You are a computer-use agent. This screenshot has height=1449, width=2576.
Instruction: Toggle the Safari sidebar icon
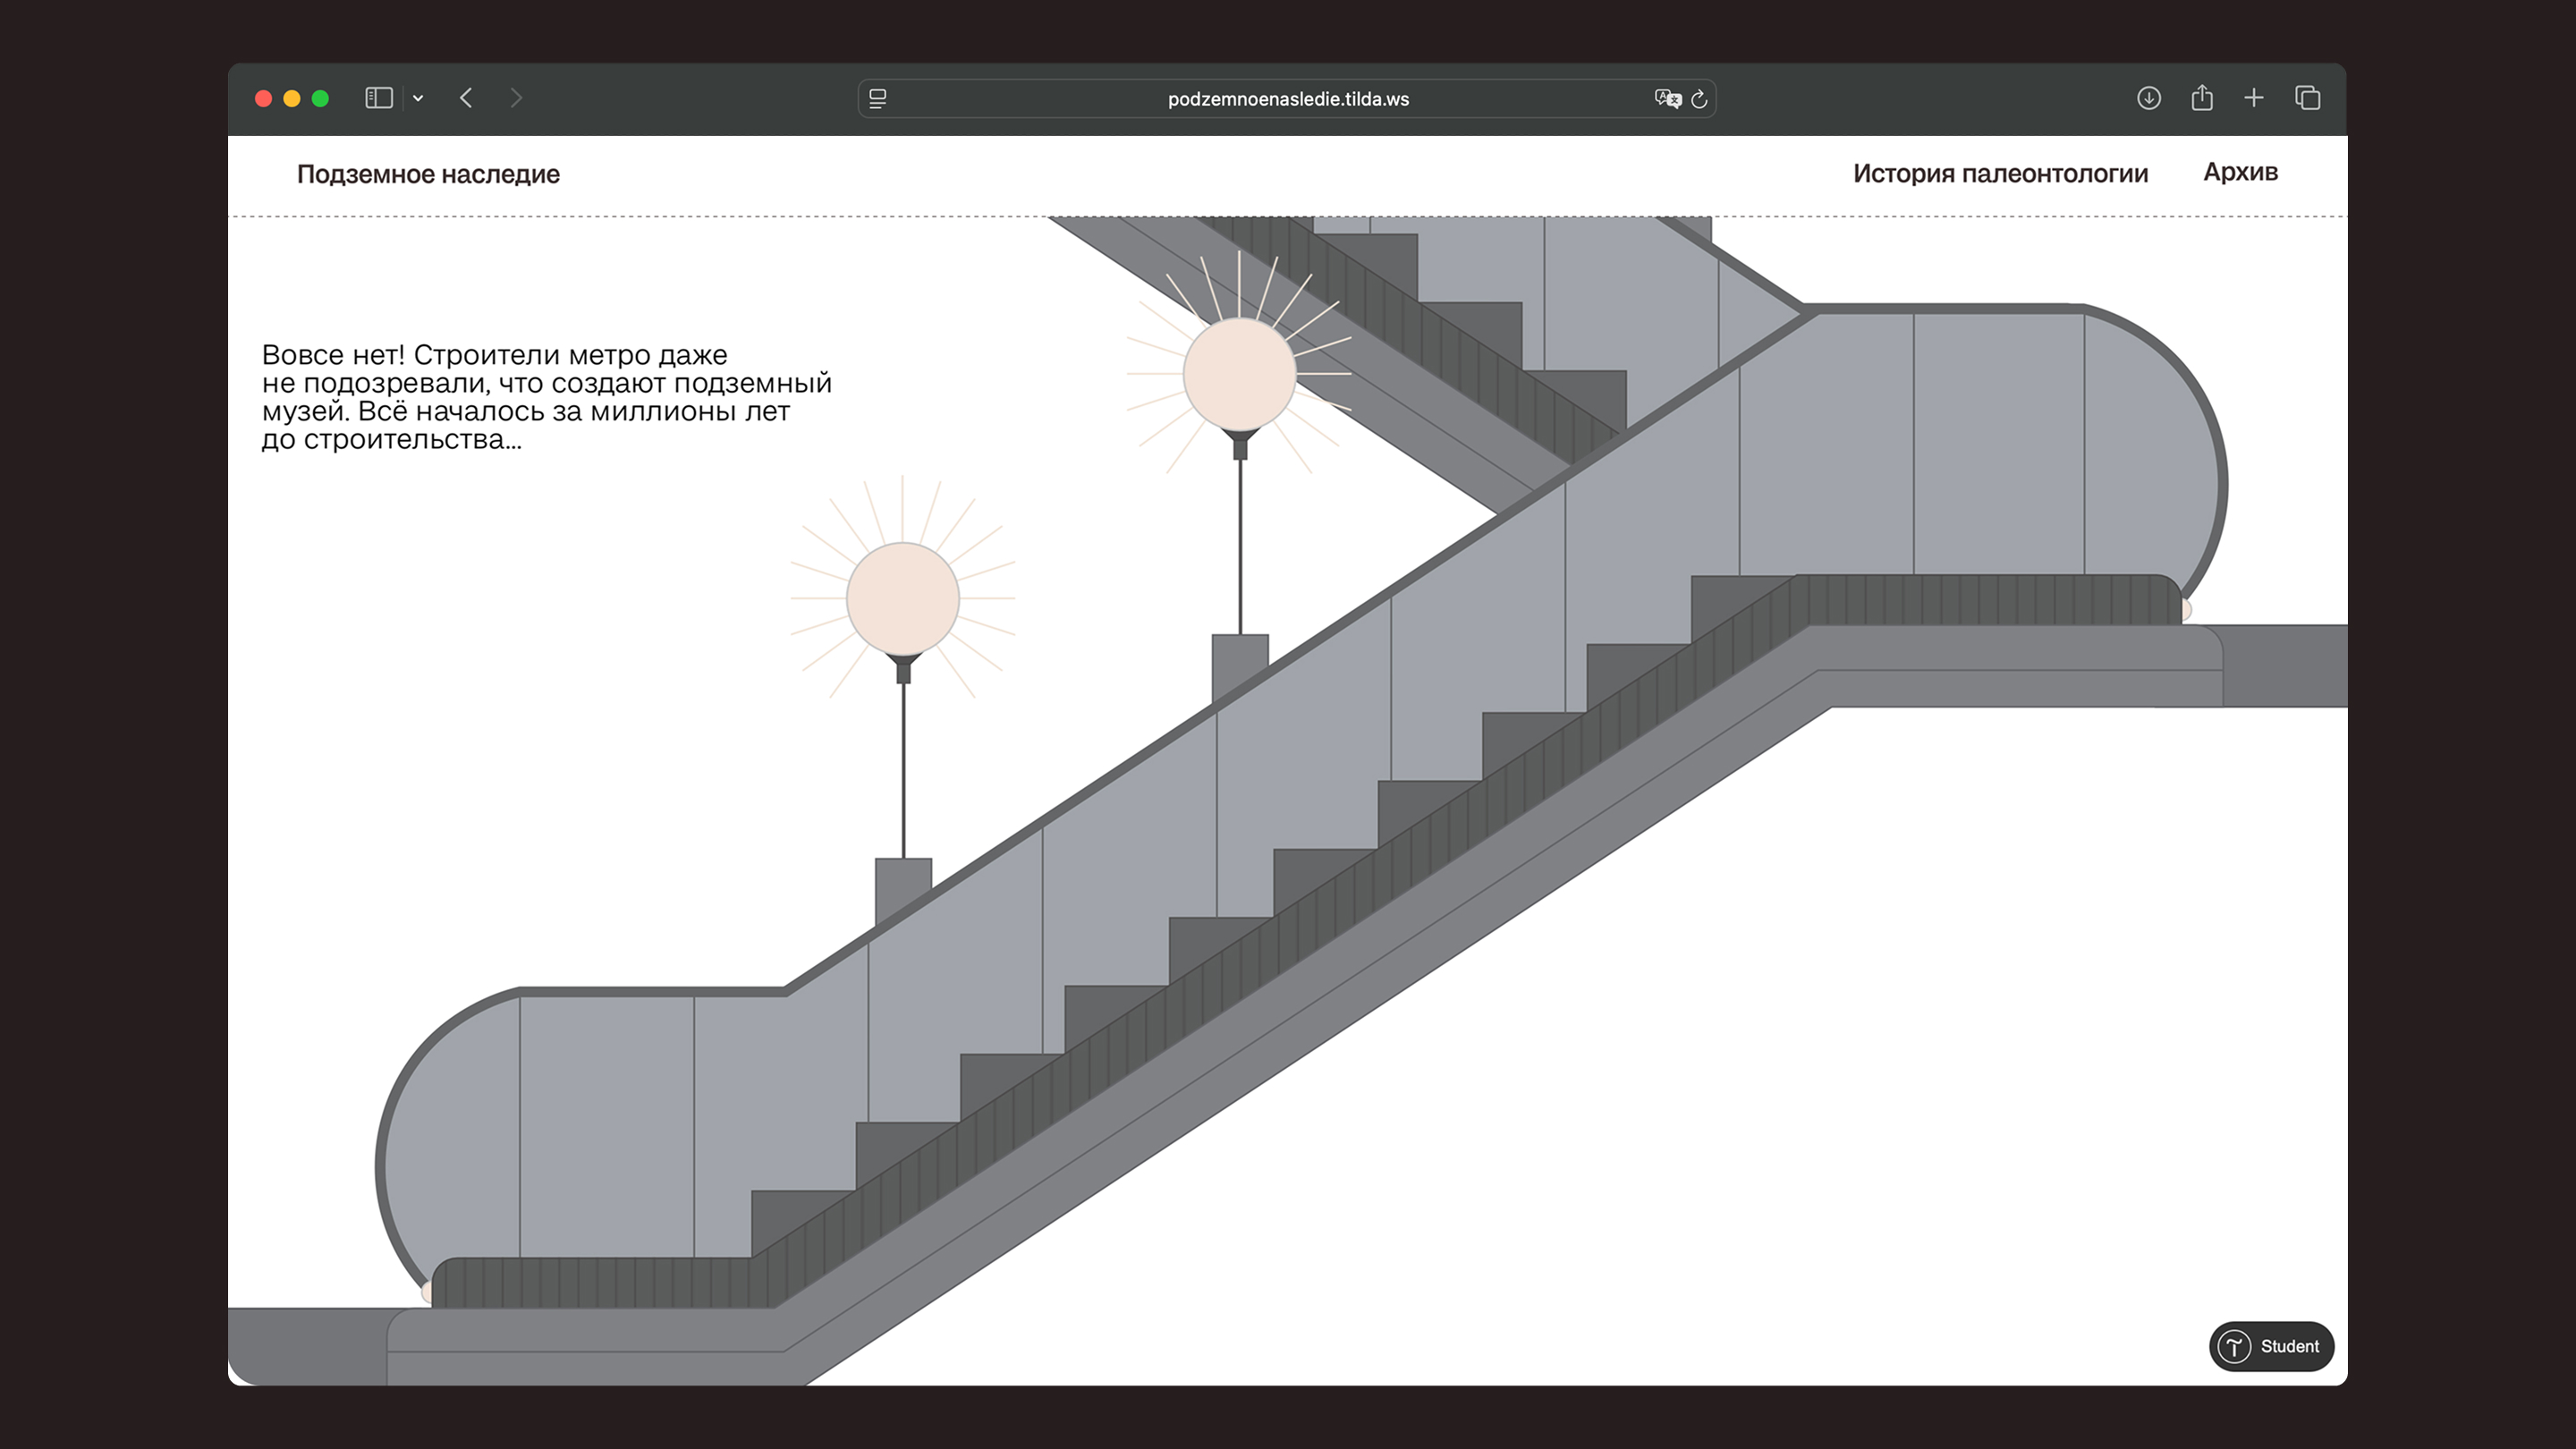[378, 98]
